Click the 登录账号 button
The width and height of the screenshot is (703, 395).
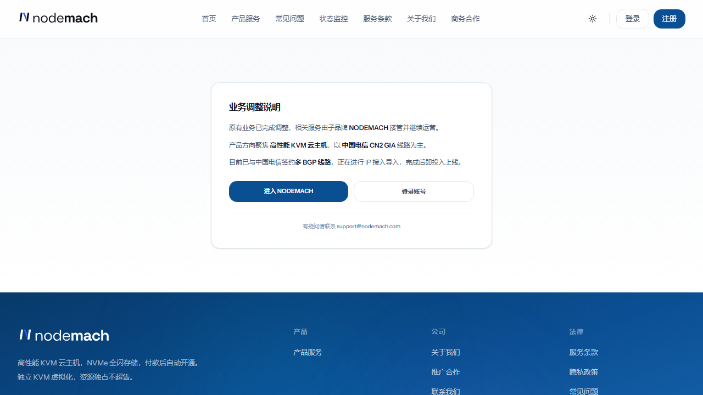(414, 191)
